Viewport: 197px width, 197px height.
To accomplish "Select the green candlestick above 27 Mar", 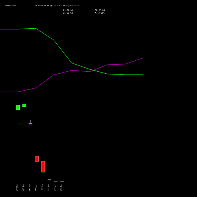I will (18, 107).
